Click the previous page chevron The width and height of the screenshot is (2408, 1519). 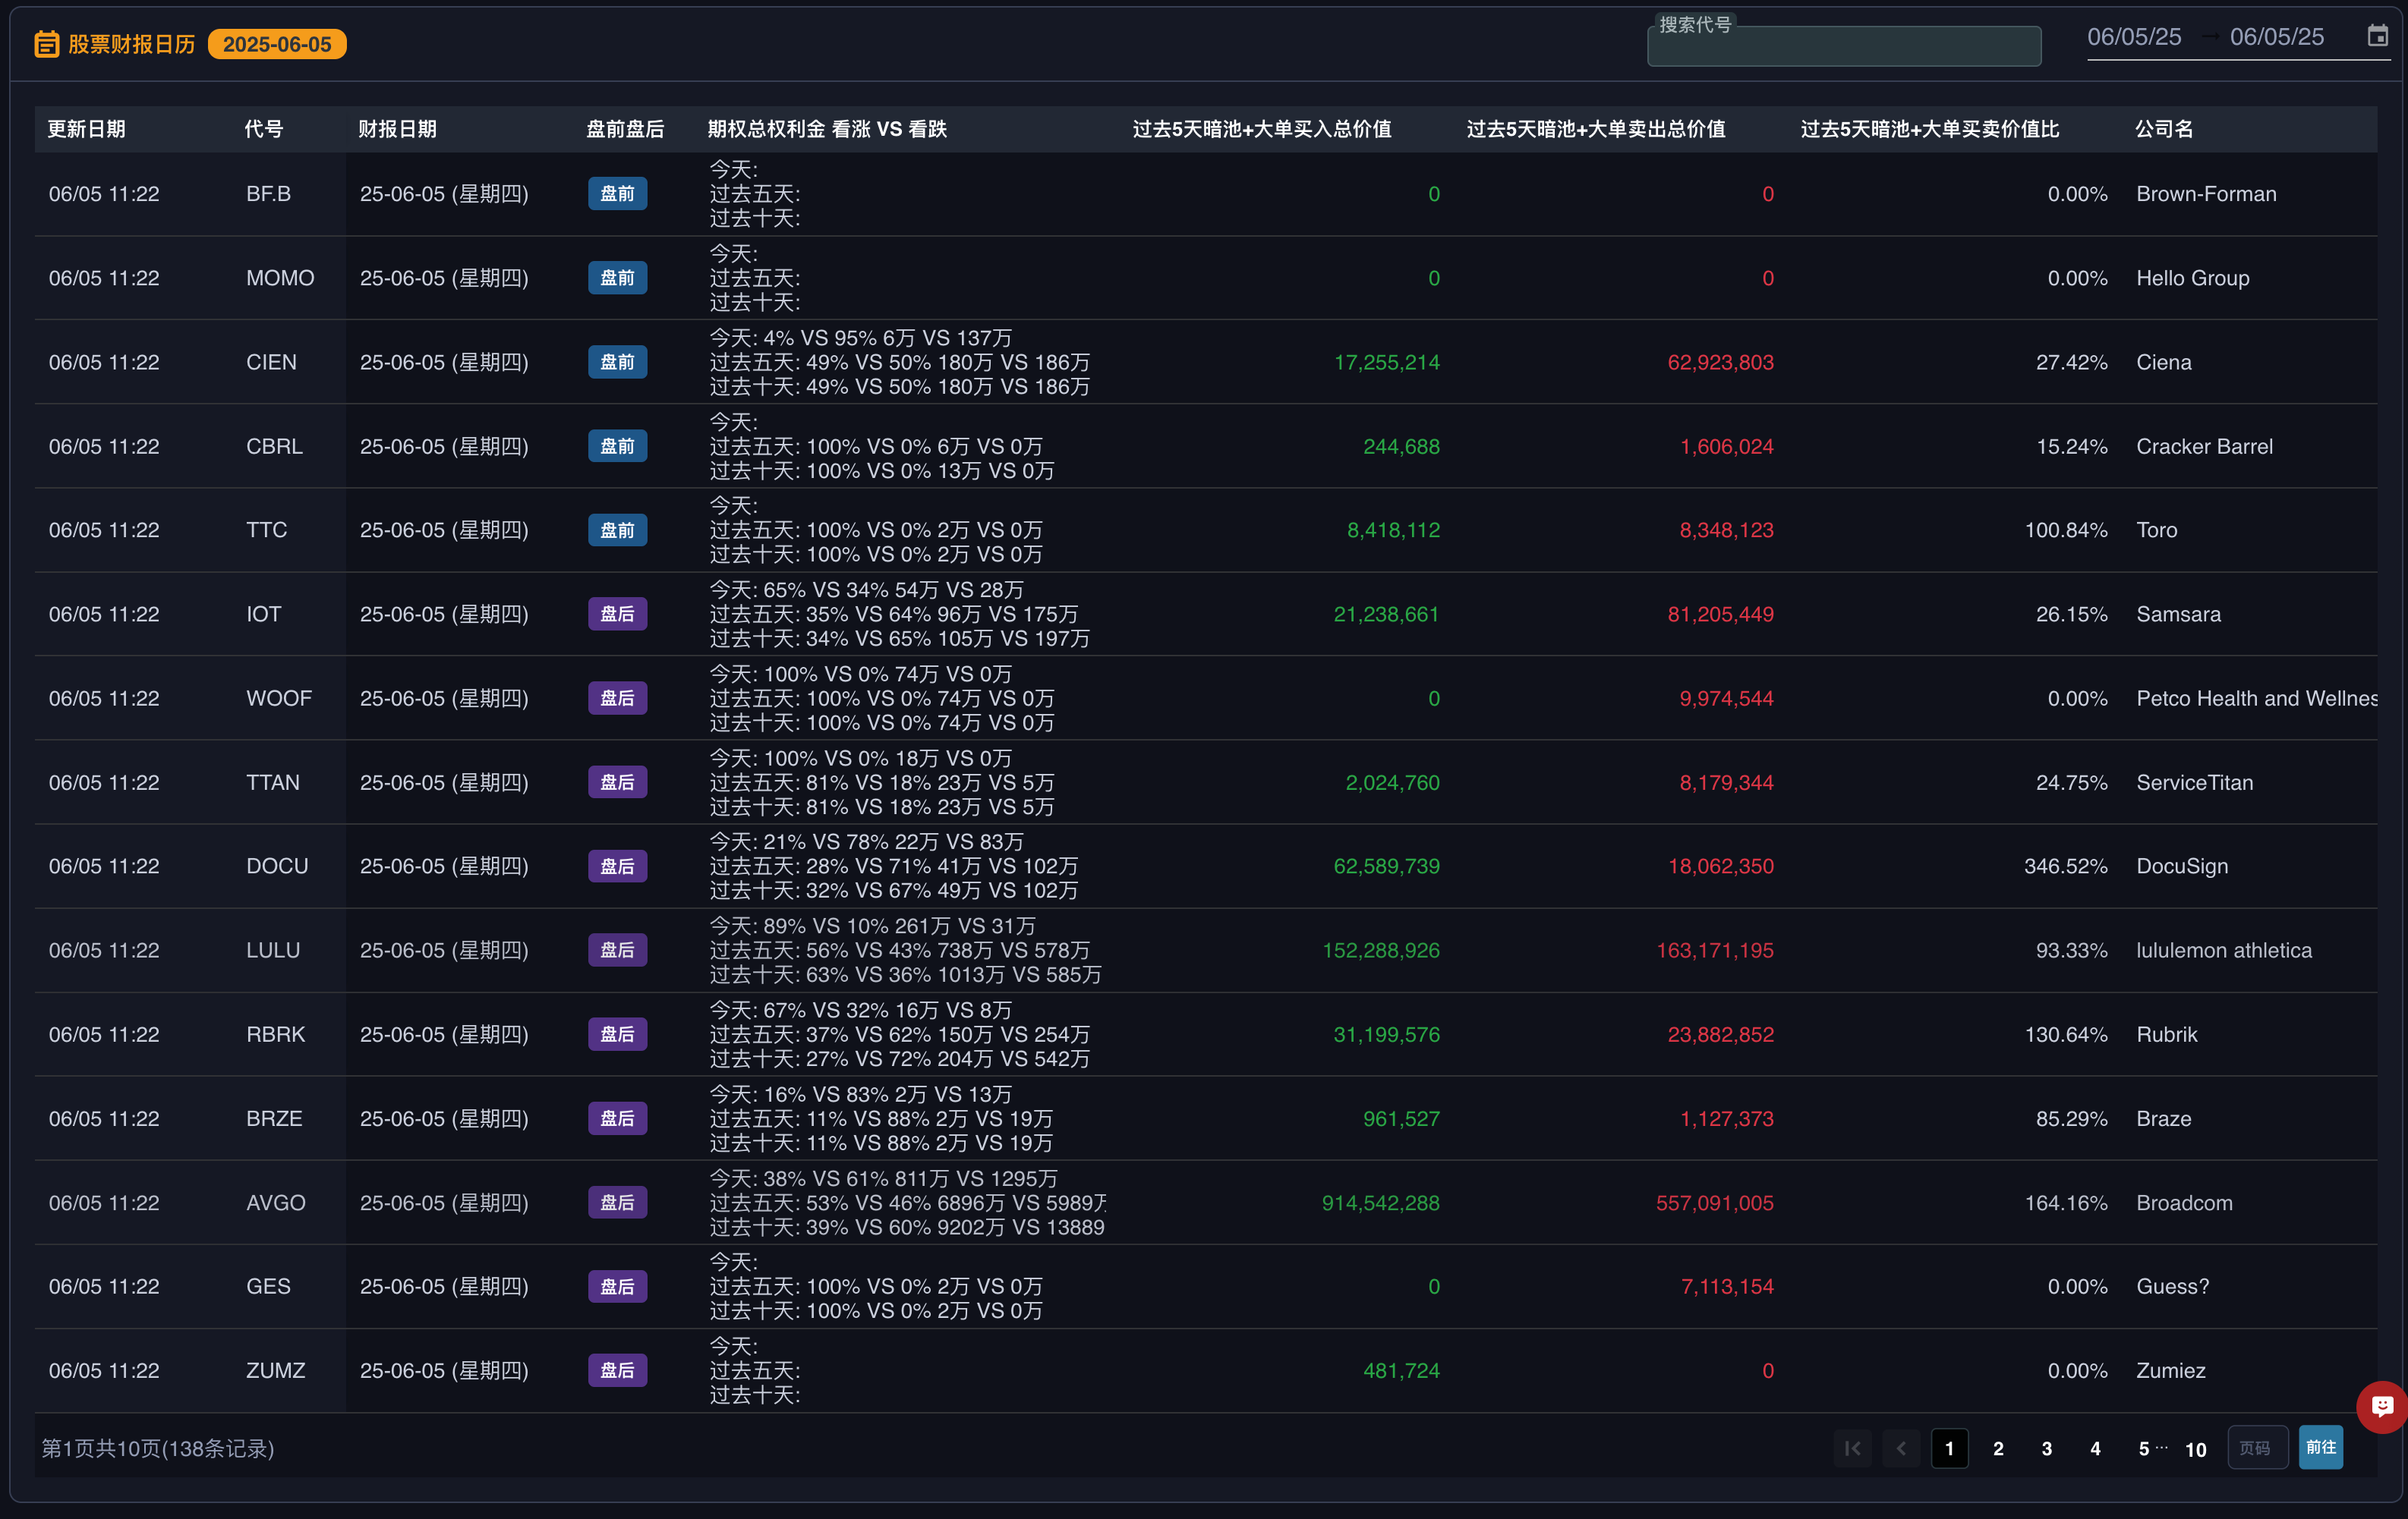coord(1901,1448)
